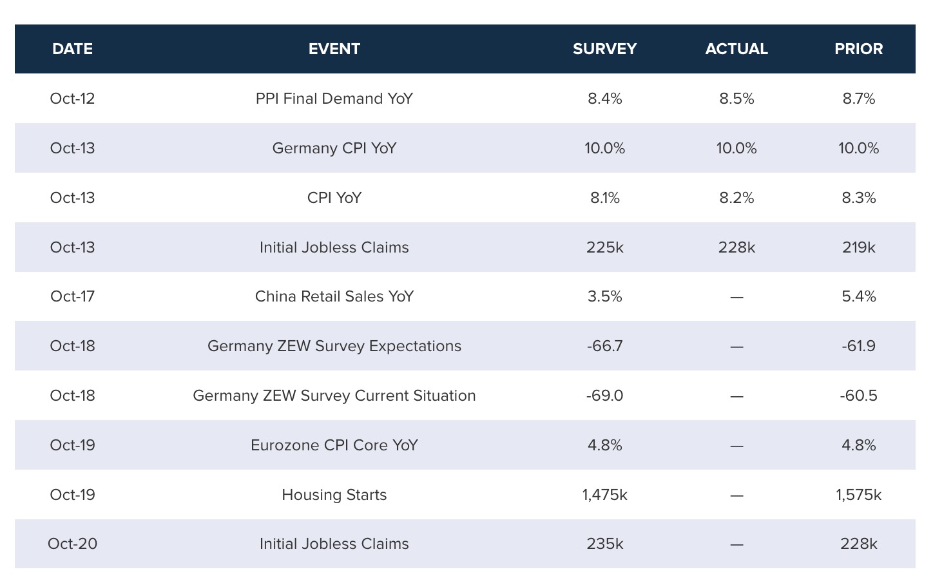Click the China Retail Sales YoY row

pyautogui.click(x=334, y=296)
